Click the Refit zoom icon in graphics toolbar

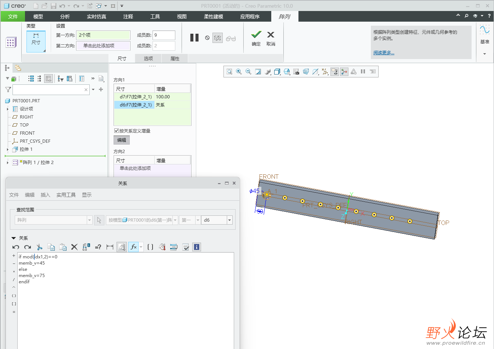[229, 72]
